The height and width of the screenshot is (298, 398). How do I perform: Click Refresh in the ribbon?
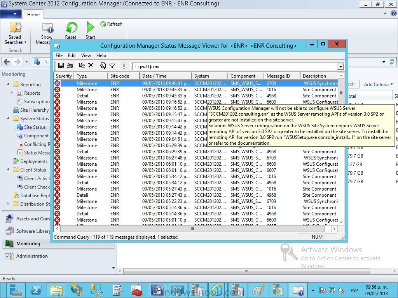click(x=111, y=24)
